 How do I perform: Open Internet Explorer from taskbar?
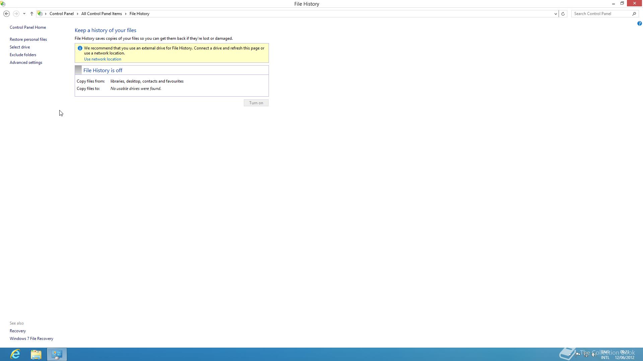(x=15, y=354)
